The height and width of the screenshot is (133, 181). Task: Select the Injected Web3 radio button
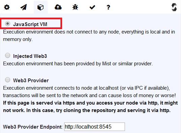pos(8,56)
